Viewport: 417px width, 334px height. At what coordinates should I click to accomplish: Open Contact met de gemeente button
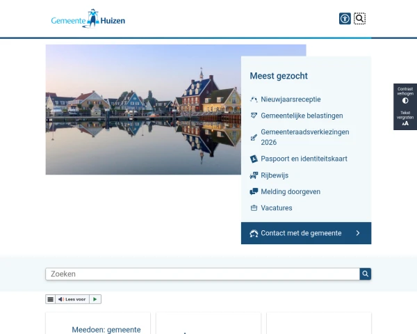pos(306,233)
